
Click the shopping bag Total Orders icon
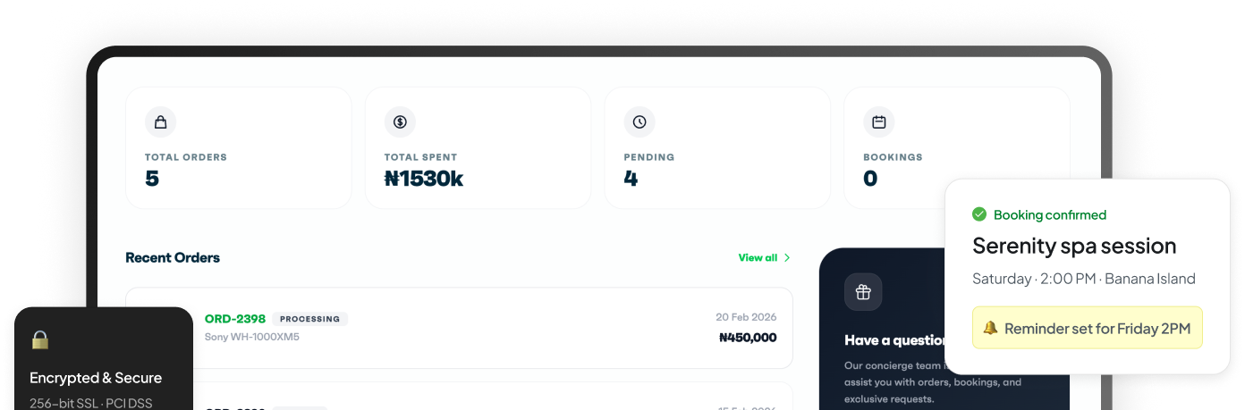click(161, 122)
